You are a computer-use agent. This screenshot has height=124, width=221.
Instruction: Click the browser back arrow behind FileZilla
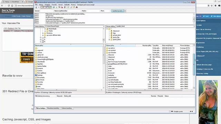click(x=2, y=6)
